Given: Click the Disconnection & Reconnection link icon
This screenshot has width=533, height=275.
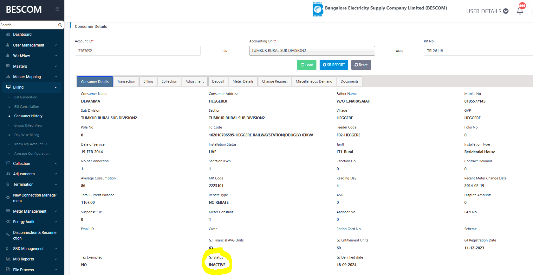Looking at the screenshot, I should (x=8, y=235).
